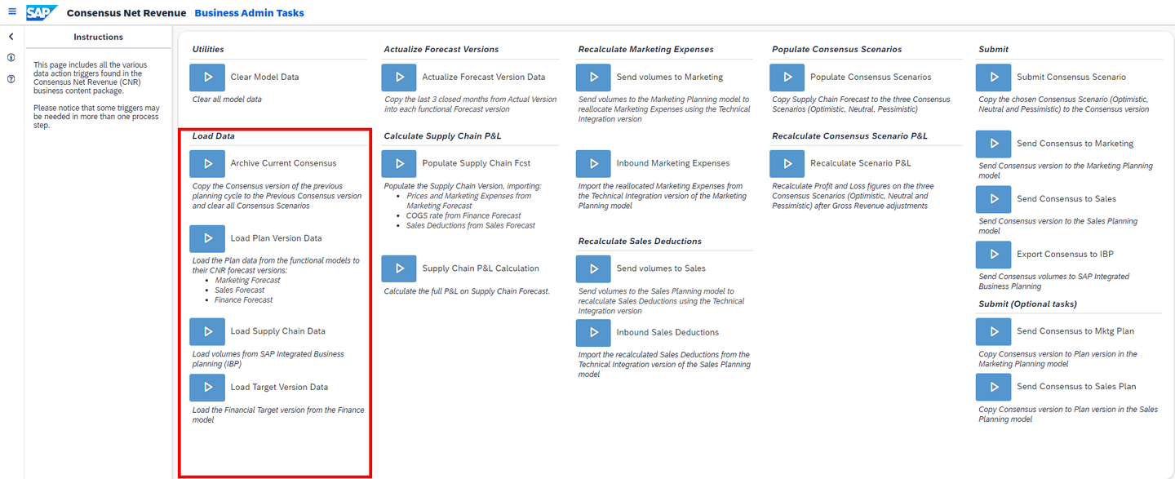
Task: Click the Load Supply Chain Data label
Action: (277, 331)
